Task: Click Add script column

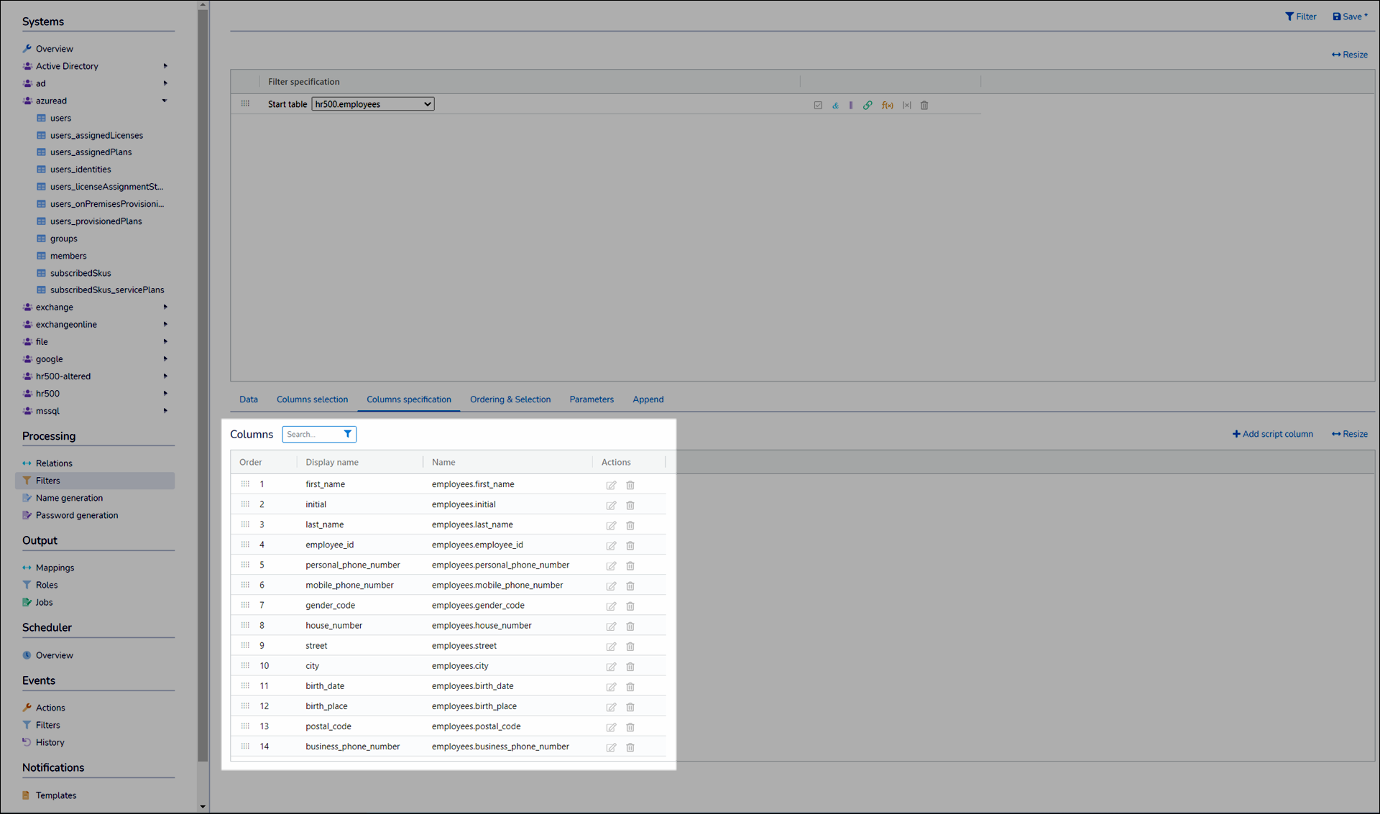Action: [x=1272, y=434]
